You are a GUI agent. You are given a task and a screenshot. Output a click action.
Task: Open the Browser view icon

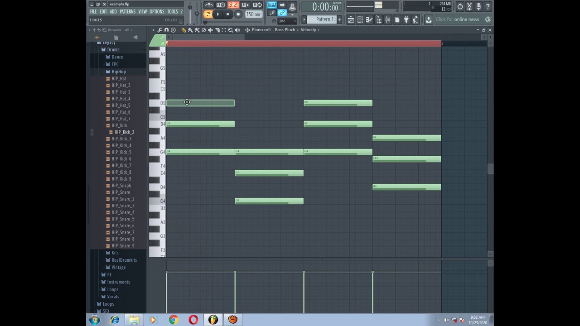pyautogui.click(x=378, y=19)
